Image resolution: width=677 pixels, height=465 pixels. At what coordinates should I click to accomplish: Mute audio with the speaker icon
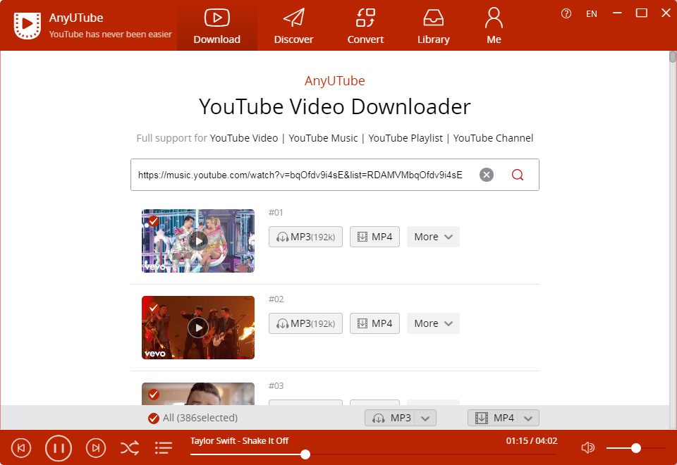pyautogui.click(x=587, y=448)
